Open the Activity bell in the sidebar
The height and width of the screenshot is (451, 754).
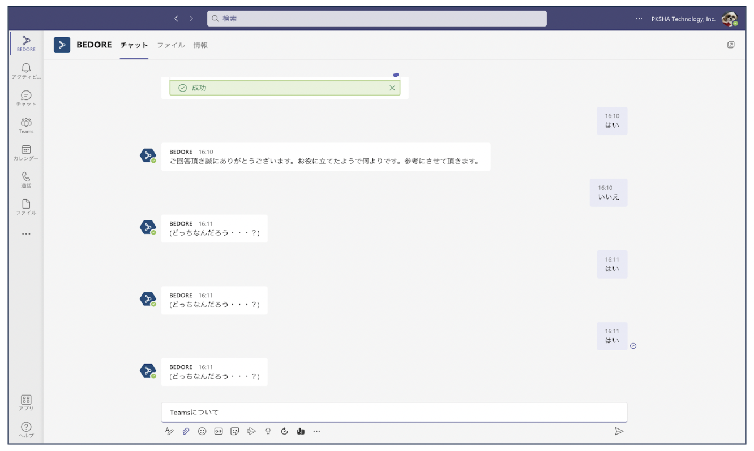[x=26, y=71]
